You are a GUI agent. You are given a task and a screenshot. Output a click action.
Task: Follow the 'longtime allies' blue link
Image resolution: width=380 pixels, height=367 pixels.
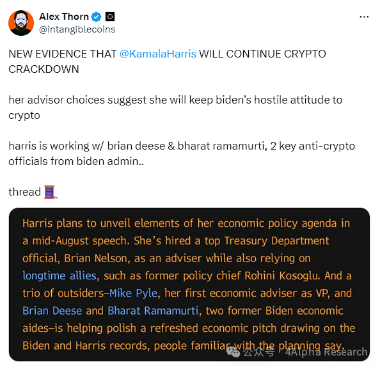pos(59,276)
